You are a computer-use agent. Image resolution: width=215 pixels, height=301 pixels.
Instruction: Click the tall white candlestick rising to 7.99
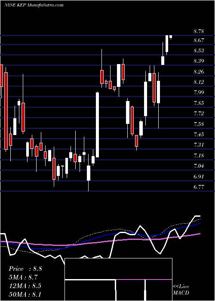point(98,125)
